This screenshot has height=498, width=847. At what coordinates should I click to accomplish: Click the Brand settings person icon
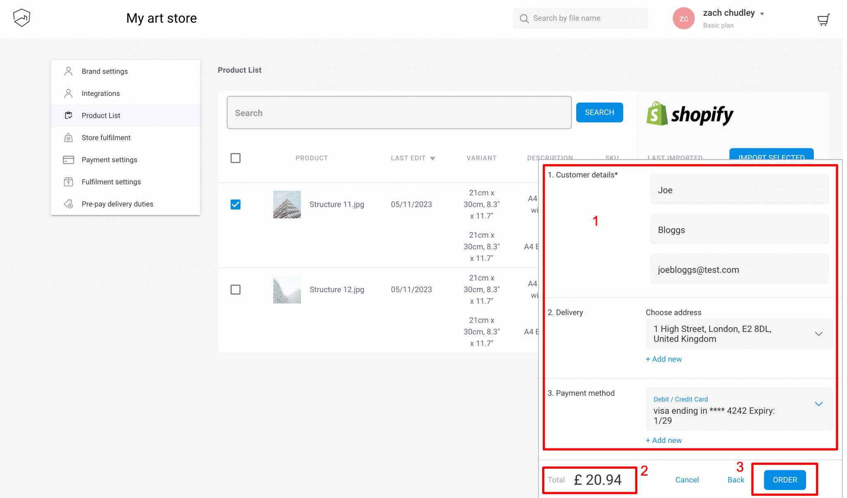68,71
